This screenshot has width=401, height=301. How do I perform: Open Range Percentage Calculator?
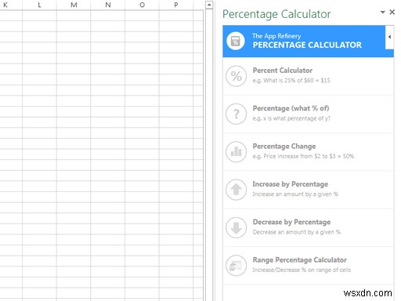(x=308, y=266)
